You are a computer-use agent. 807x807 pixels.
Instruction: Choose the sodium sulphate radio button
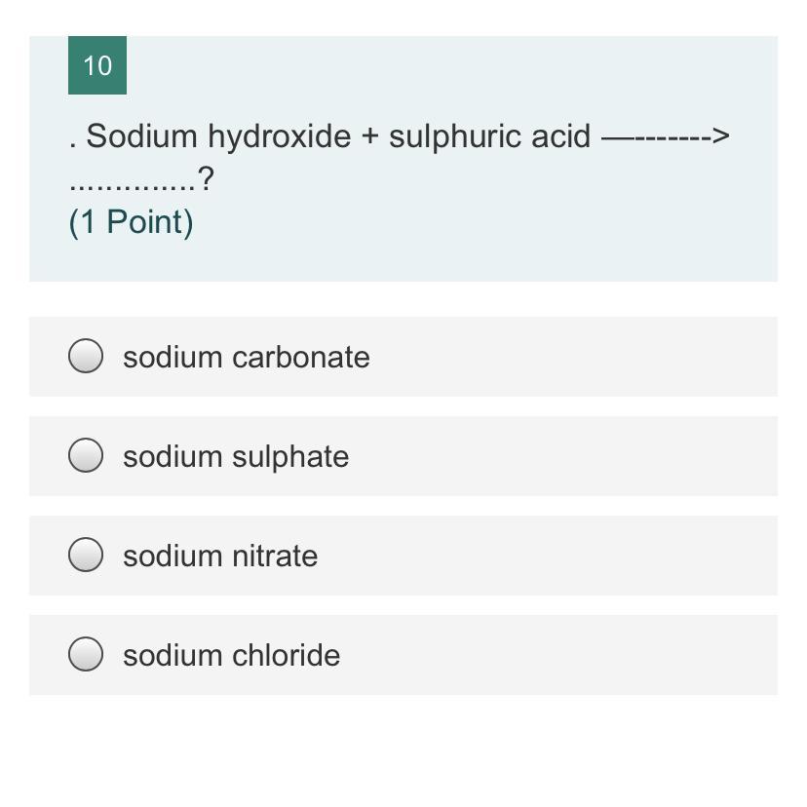pos(86,456)
